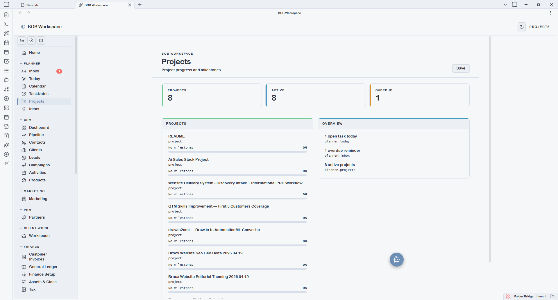558x300 pixels.
Task: Collapse the MARKETING section
Action: [32, 191]
